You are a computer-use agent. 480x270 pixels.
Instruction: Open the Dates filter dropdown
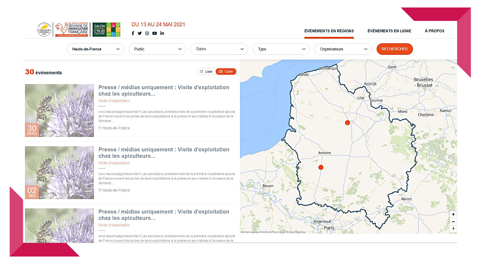coord(219,49)
